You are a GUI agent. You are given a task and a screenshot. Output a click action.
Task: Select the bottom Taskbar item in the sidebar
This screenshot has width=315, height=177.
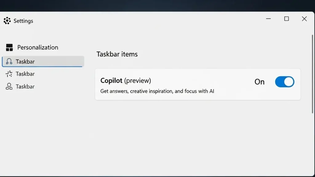tap(26, 86)
